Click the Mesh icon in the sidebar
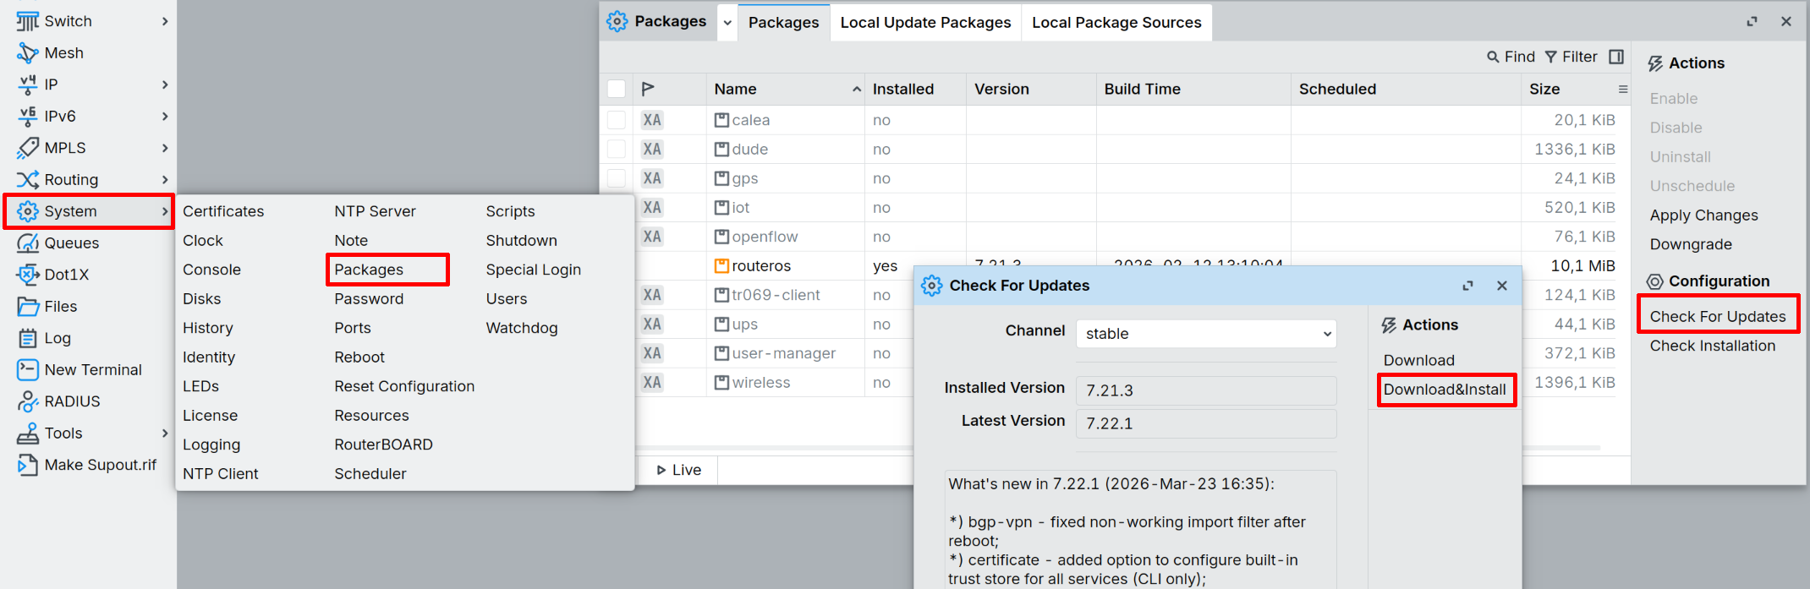The image size is (1810, 589). (x=27, y=53)
